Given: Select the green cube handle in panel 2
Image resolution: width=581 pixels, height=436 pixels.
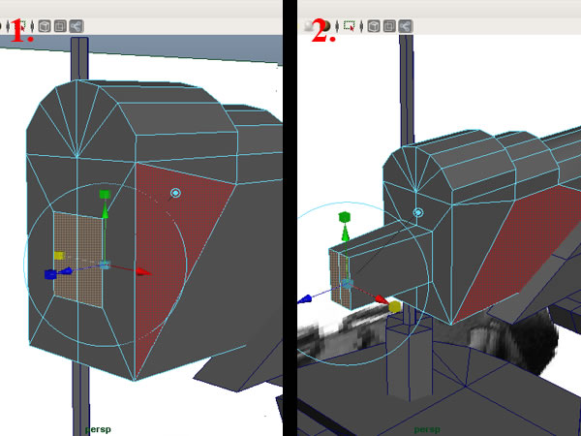Looking at the screenshot, I should tap(345, 217).
